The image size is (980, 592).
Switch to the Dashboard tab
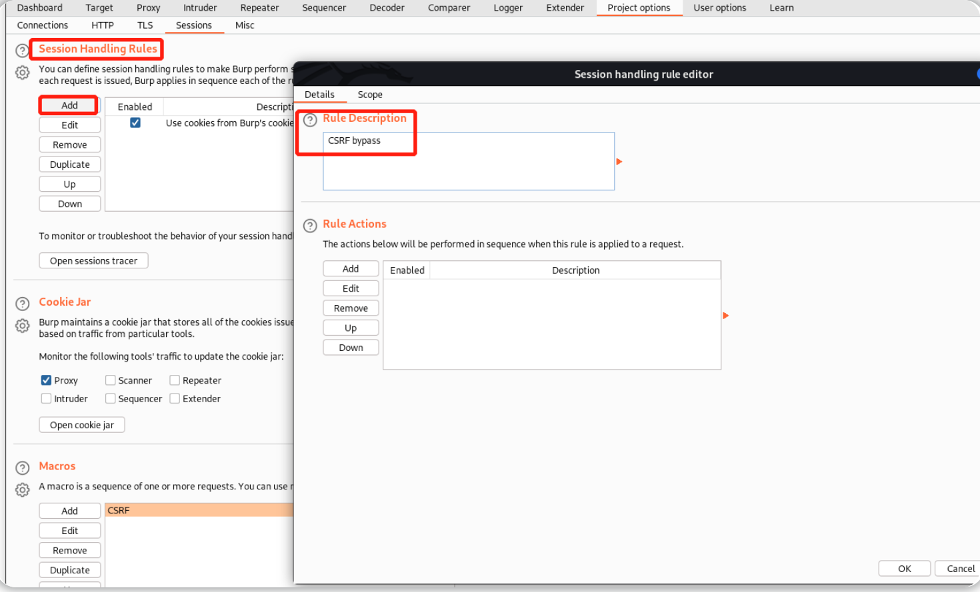40,8
